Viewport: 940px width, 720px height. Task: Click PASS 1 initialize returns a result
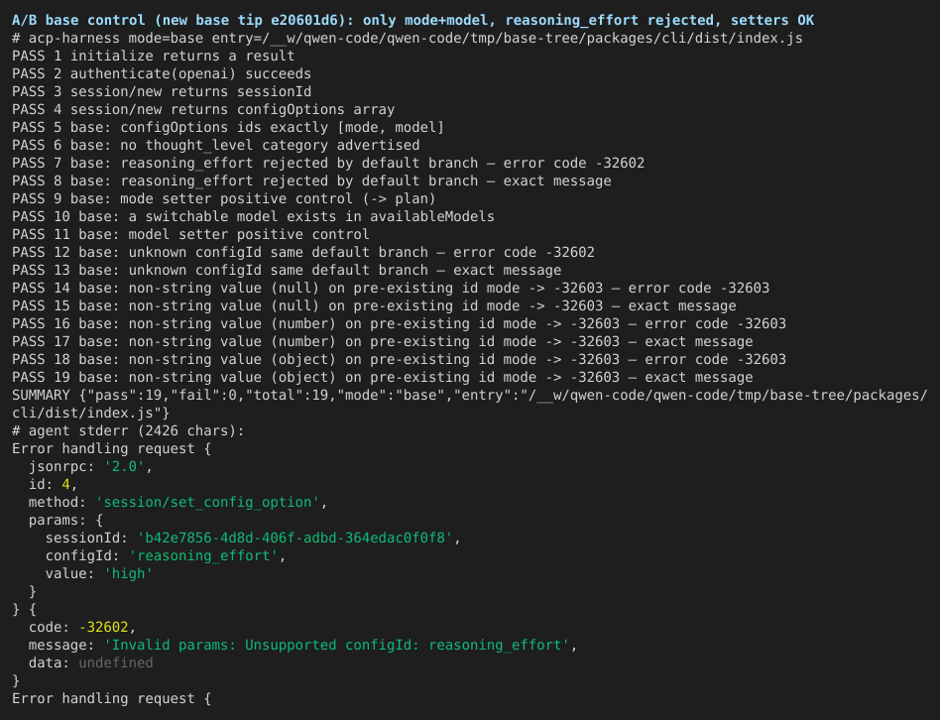tap(153, 56)
